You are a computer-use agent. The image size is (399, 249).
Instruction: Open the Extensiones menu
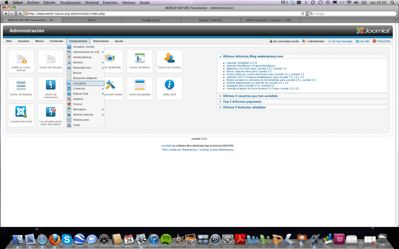coord(101,41)
